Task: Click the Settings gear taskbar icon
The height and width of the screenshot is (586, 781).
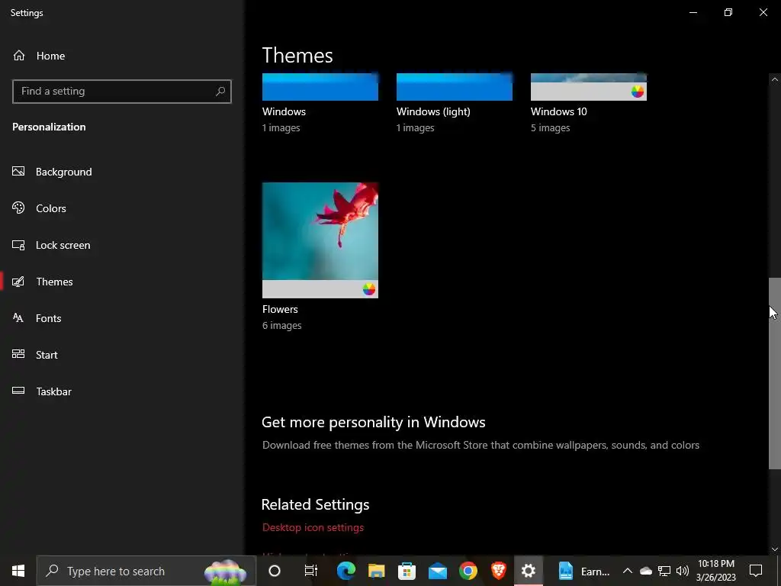Action: [x=529, y=571]
